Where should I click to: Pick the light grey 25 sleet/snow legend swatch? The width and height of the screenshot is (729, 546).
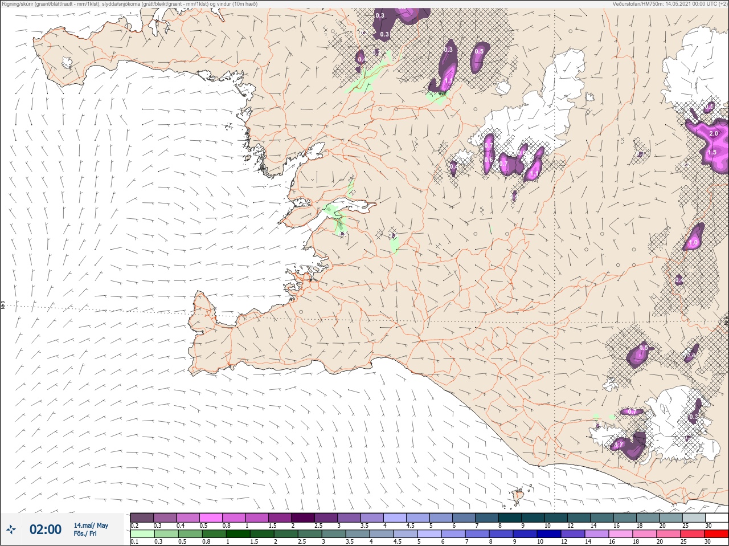(693, 518)
